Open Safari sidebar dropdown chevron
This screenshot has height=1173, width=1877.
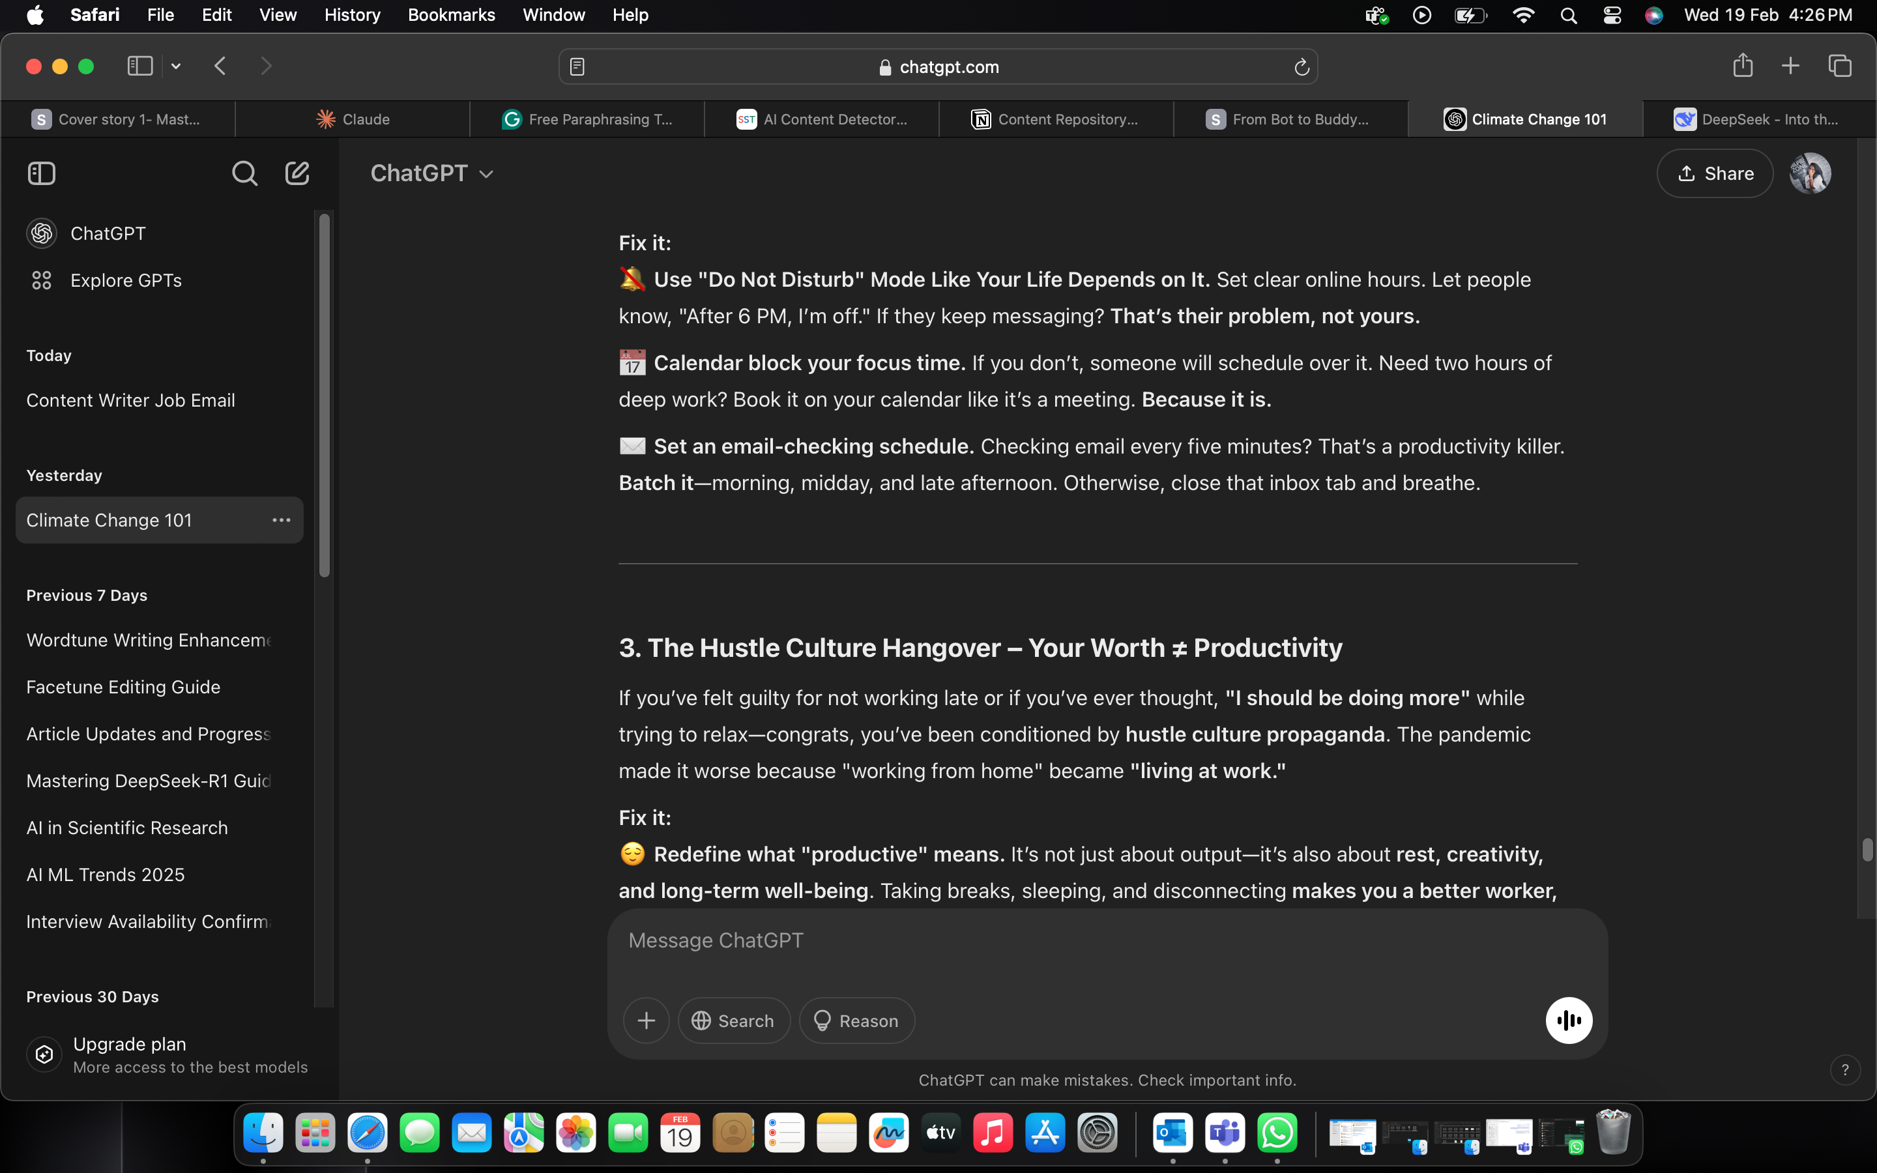[x=176, y=66]
